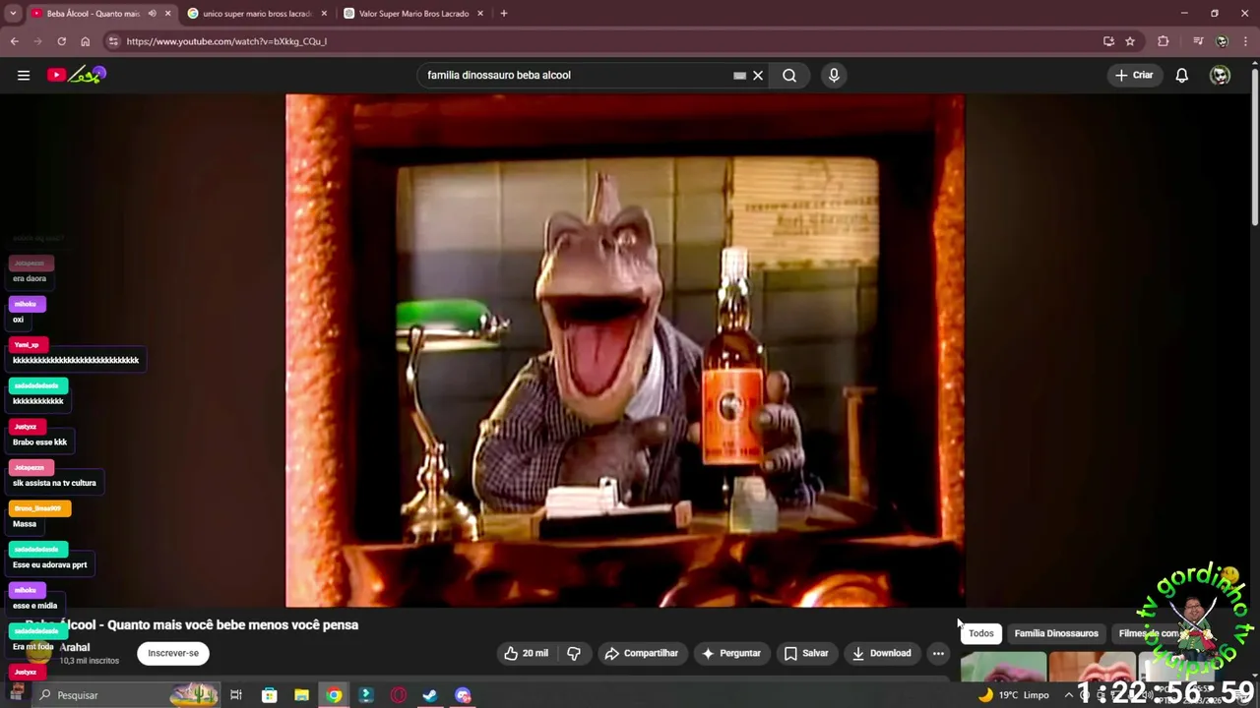Open File Explorer from the taskbar
This screenshot has height=708, width=1260.
301,695
